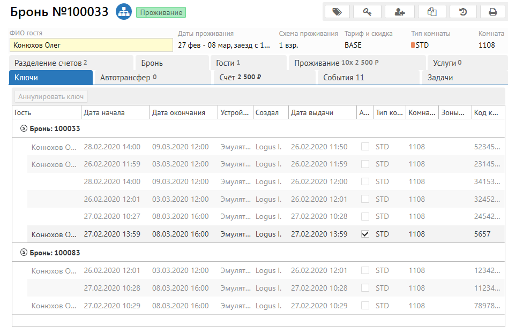Uncheck the active checkbox for key 5657
This screenshot has width=508, height=334.
pyautogui.click(x=365, y=234)
